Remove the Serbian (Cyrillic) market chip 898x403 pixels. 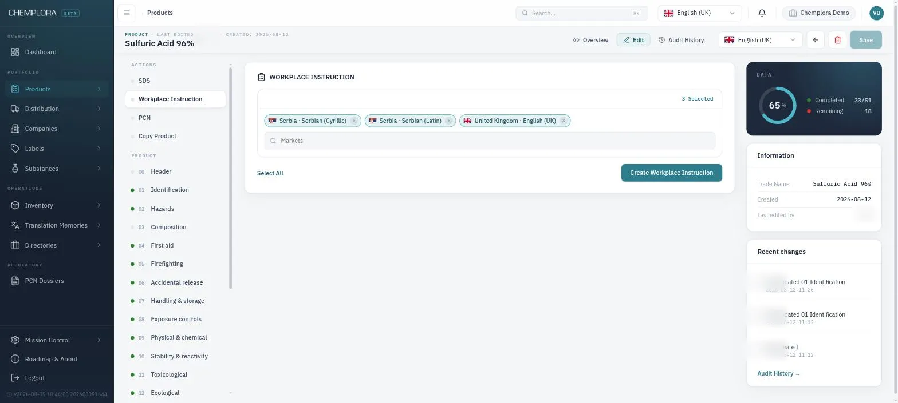click(x=354, y=121)
